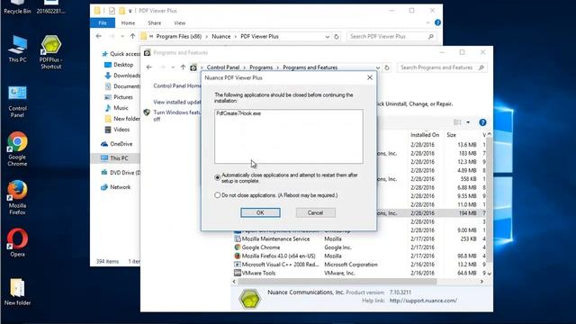Click the help icon in Programs and Features
Viewport: 576px width, 324px height.
[x=482, y=122]
